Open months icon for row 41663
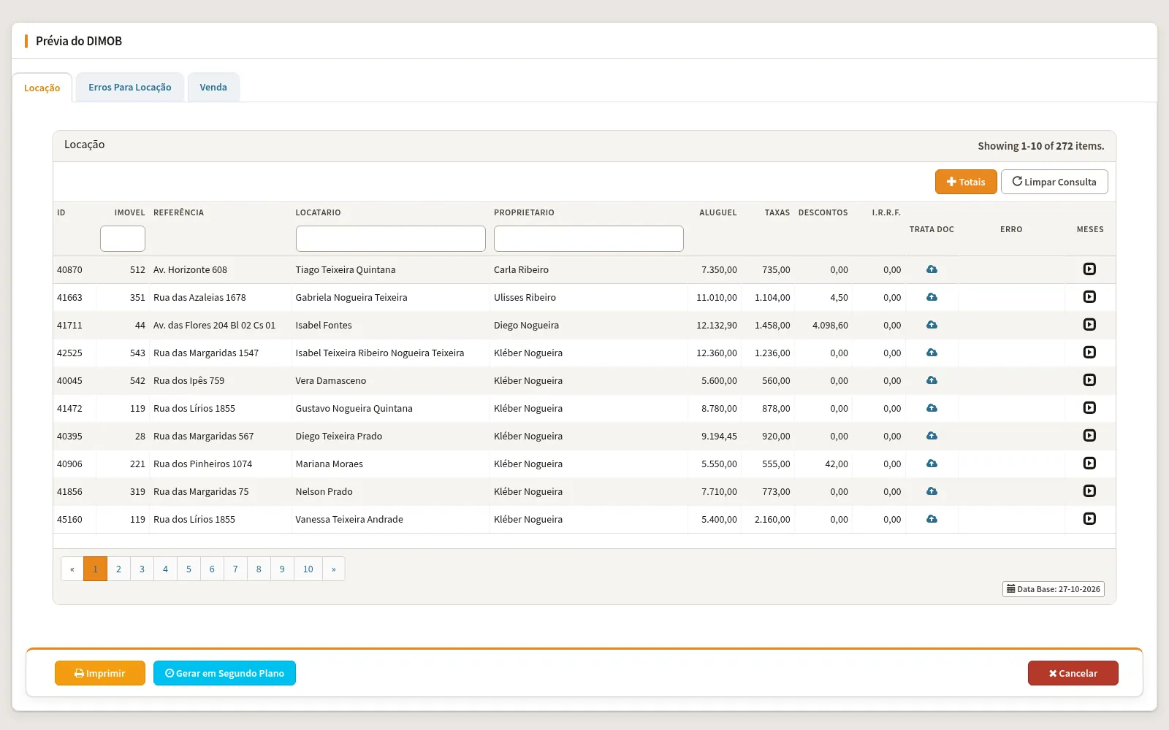This screenshot has height=730, width=1169. [x=1089, y=297]
